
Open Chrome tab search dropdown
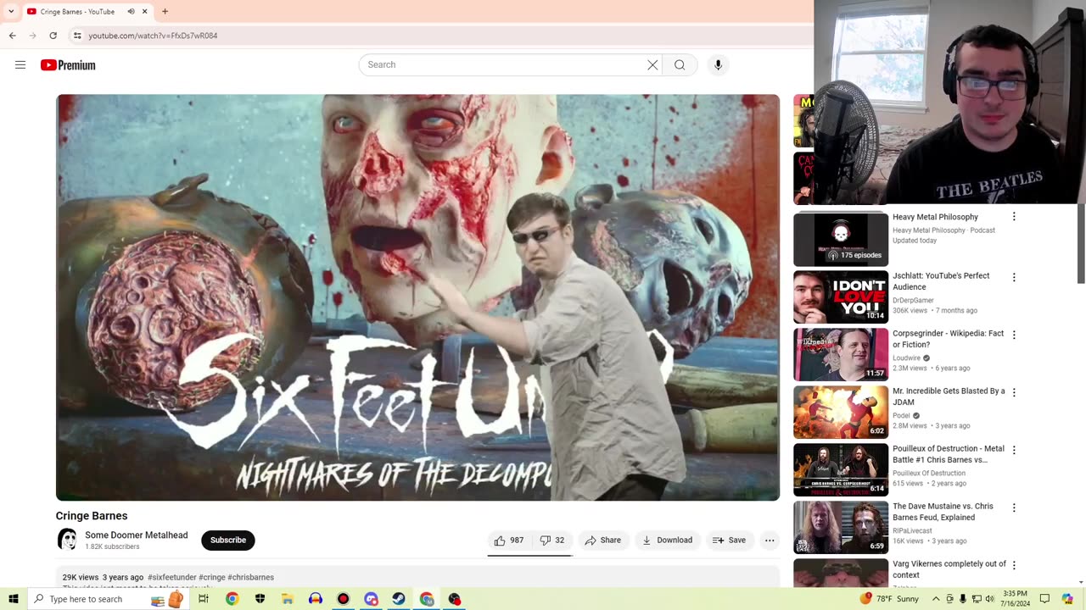11,12
